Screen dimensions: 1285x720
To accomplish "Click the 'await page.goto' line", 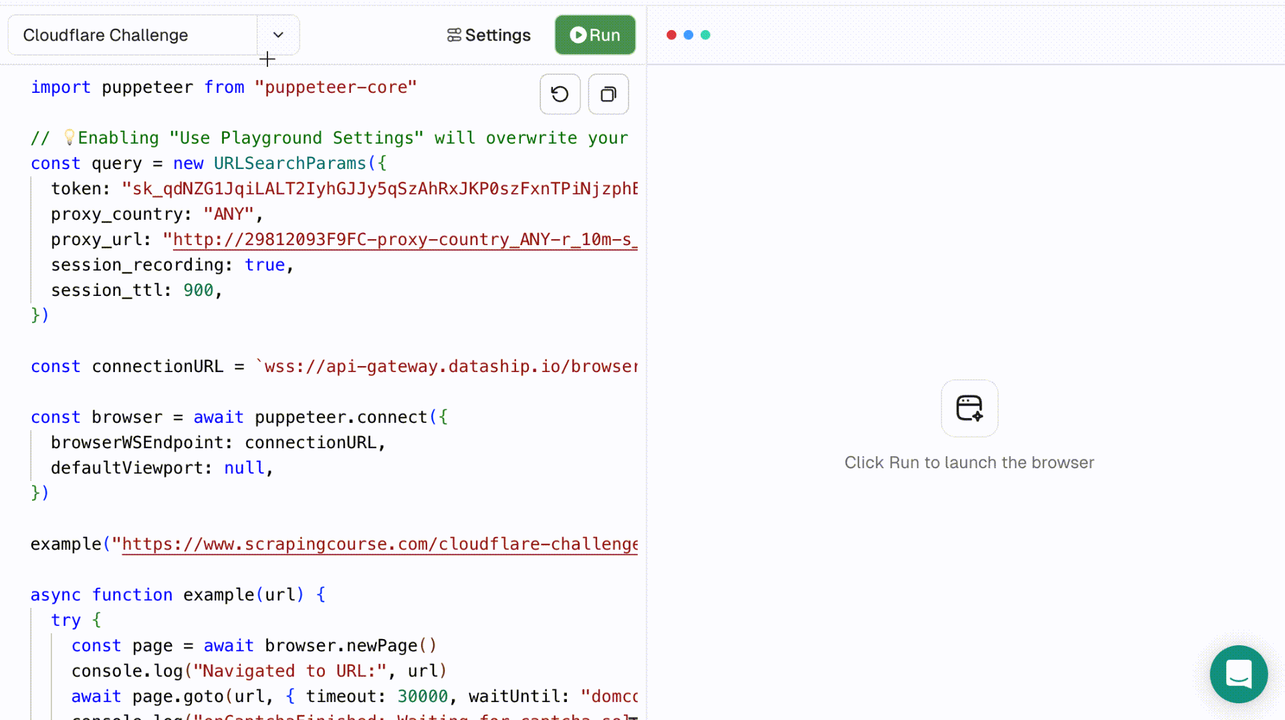I will (x=354, y=696).
